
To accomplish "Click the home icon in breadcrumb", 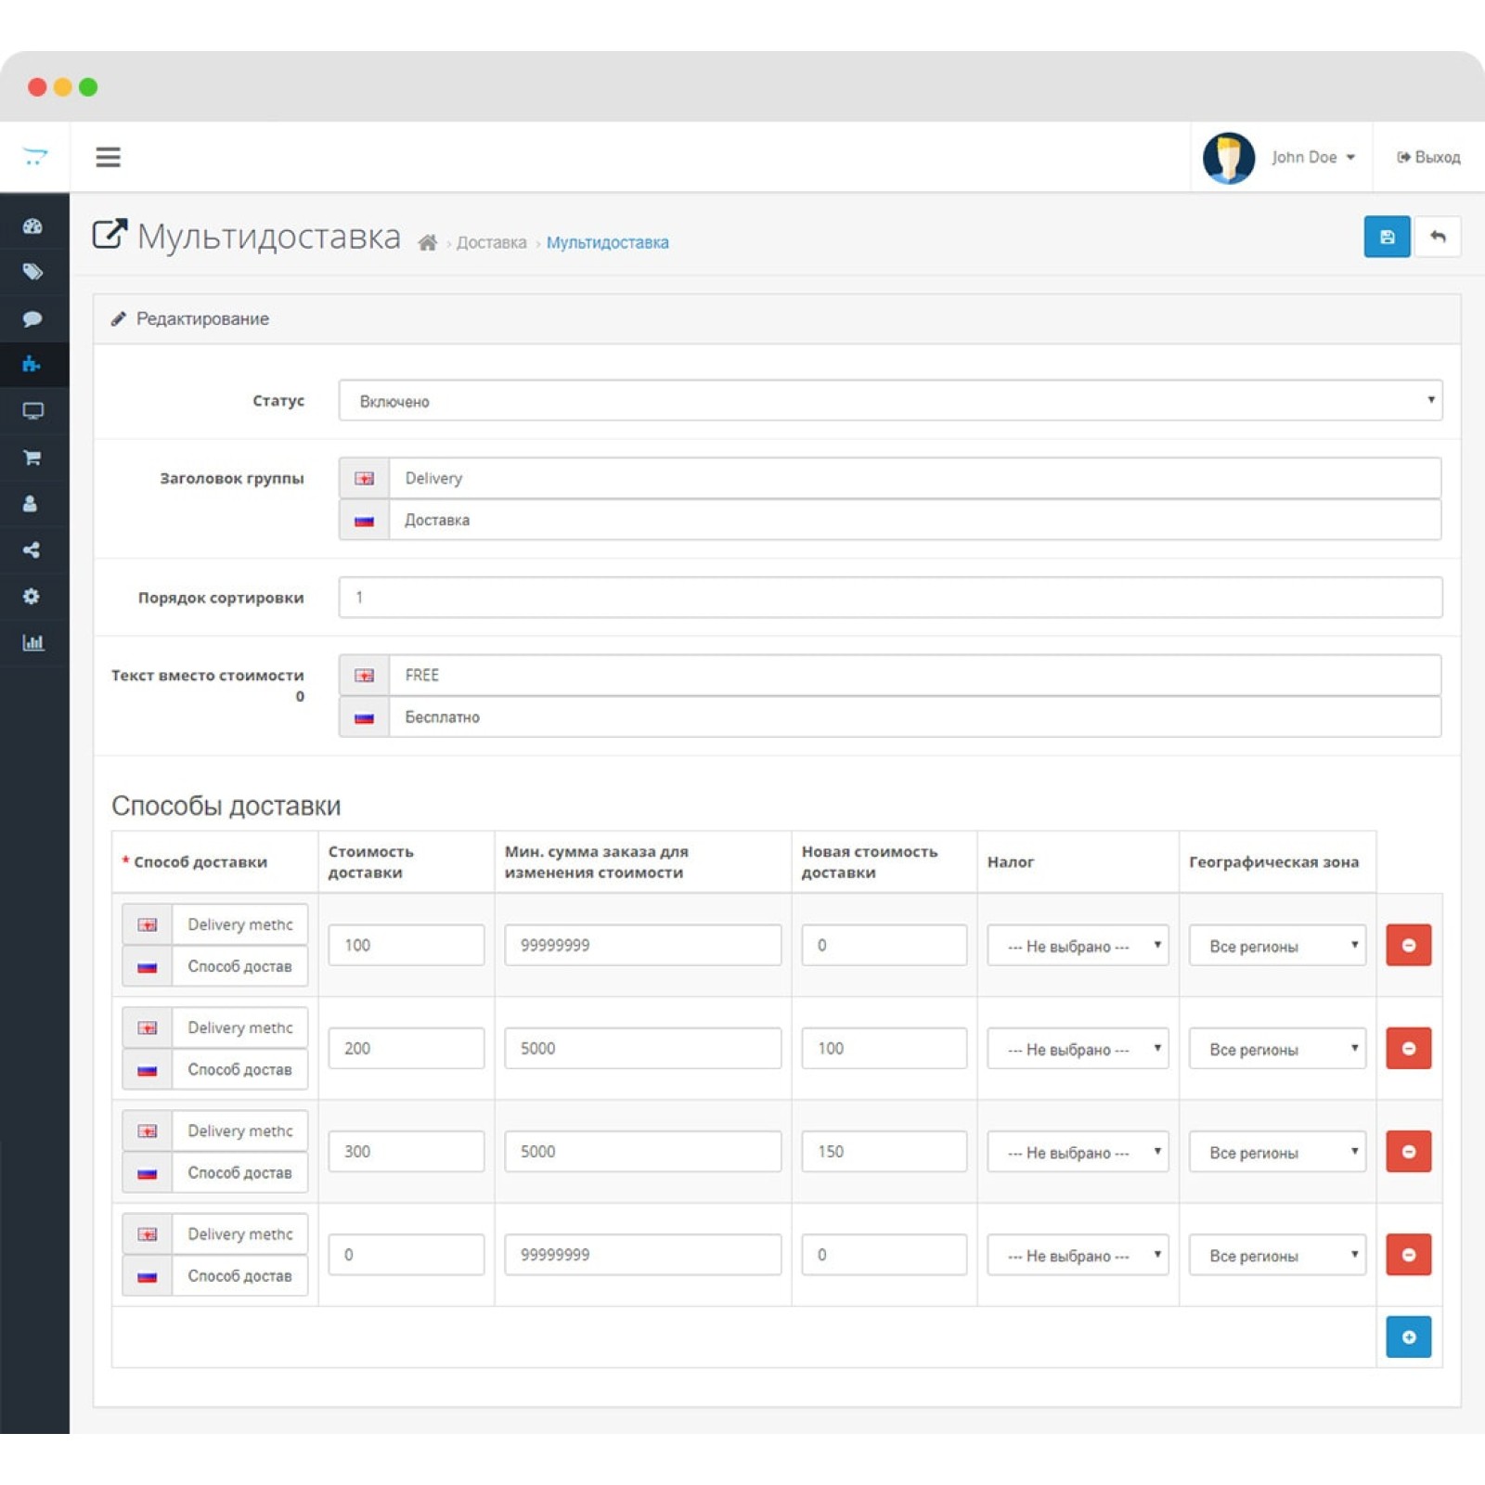I will (x=427, y=242).
